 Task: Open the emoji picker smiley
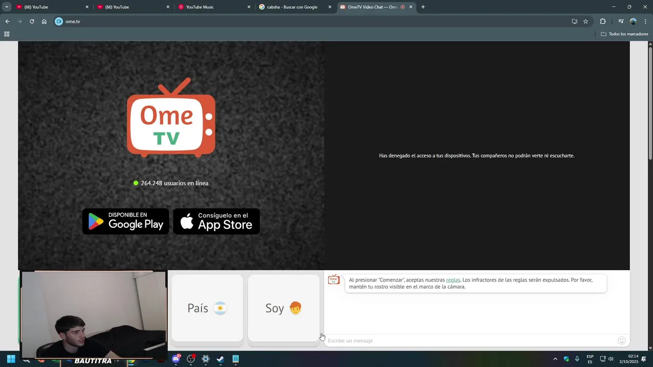(621, 340)
